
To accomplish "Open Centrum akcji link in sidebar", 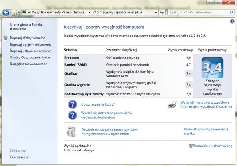I will (20, 157).
